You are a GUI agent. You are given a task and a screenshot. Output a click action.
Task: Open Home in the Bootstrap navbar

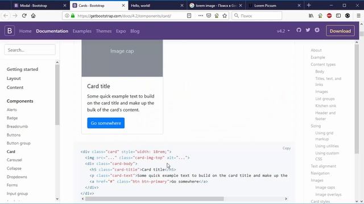(x=25, y=31)
